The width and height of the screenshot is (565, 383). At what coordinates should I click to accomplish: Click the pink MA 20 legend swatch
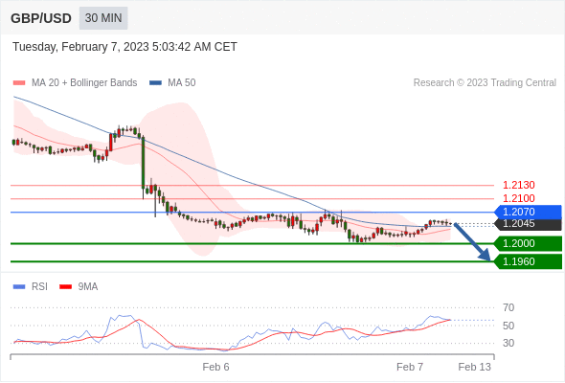(x=19, y=83)
